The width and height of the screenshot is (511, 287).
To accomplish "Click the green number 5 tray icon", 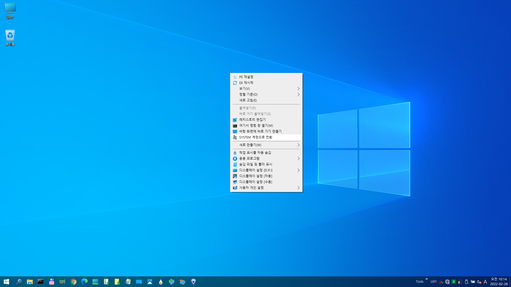I will coord(454,282).
